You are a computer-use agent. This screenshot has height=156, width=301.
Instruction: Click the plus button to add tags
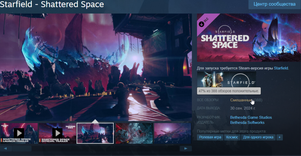point(280,137)
